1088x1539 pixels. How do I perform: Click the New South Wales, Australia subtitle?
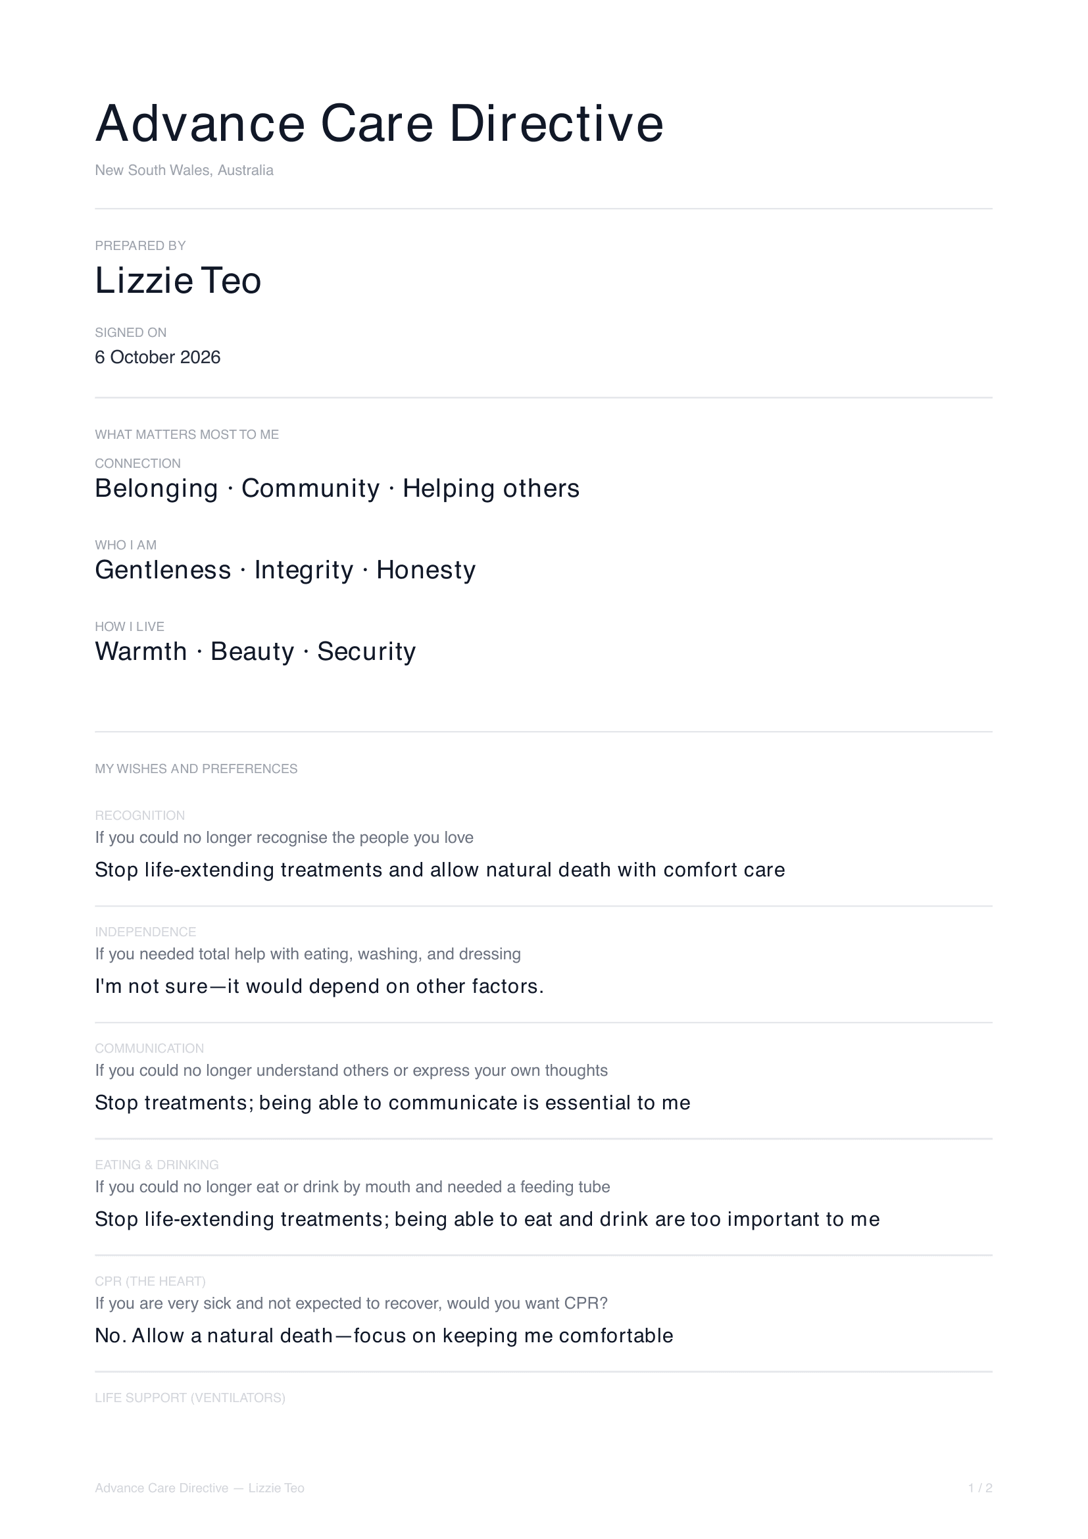point(184,170)
